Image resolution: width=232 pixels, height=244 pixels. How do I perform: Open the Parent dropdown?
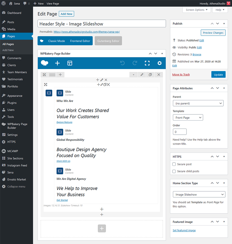coord(198,103)
